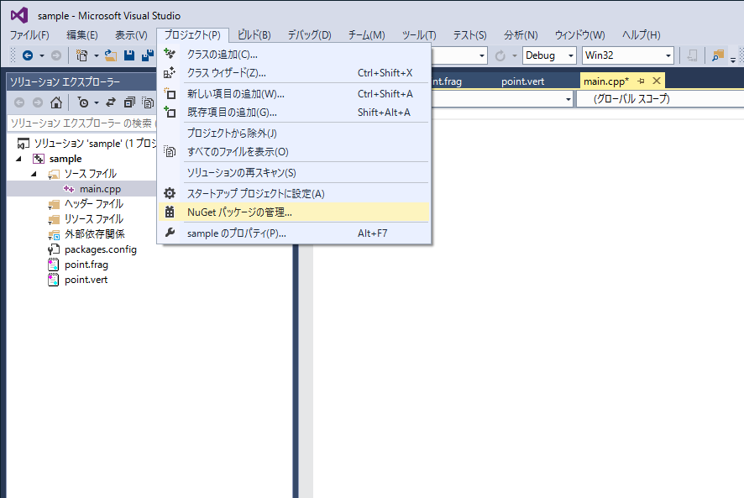Choose 既存項目の追加(G)... menu entry
This screenshot has width=744, height=498.
[x=294, y=113]
